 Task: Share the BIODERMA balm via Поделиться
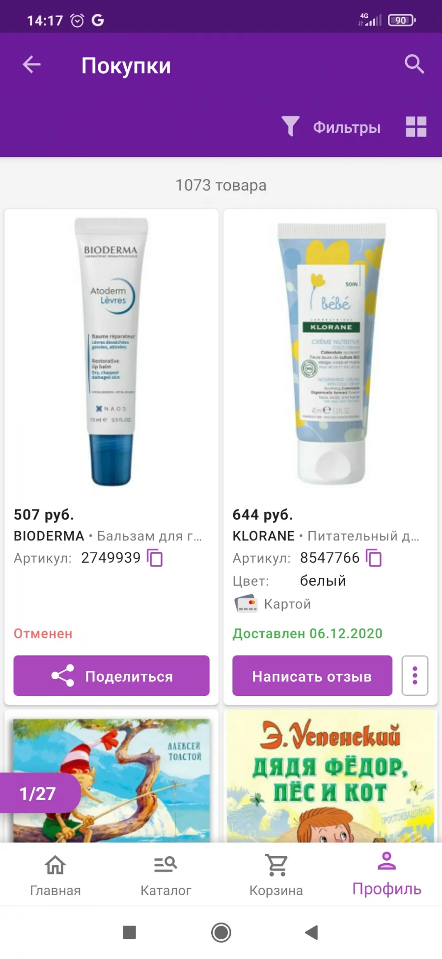pyautogui.click(x=111, y=676)
